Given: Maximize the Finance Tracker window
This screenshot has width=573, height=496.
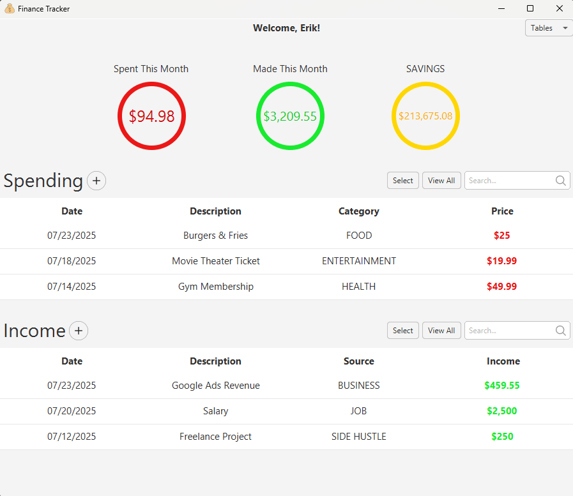Looking at the screenshot, I should click(530, 9).
